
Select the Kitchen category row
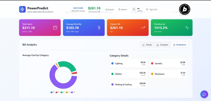coord(128,74)
